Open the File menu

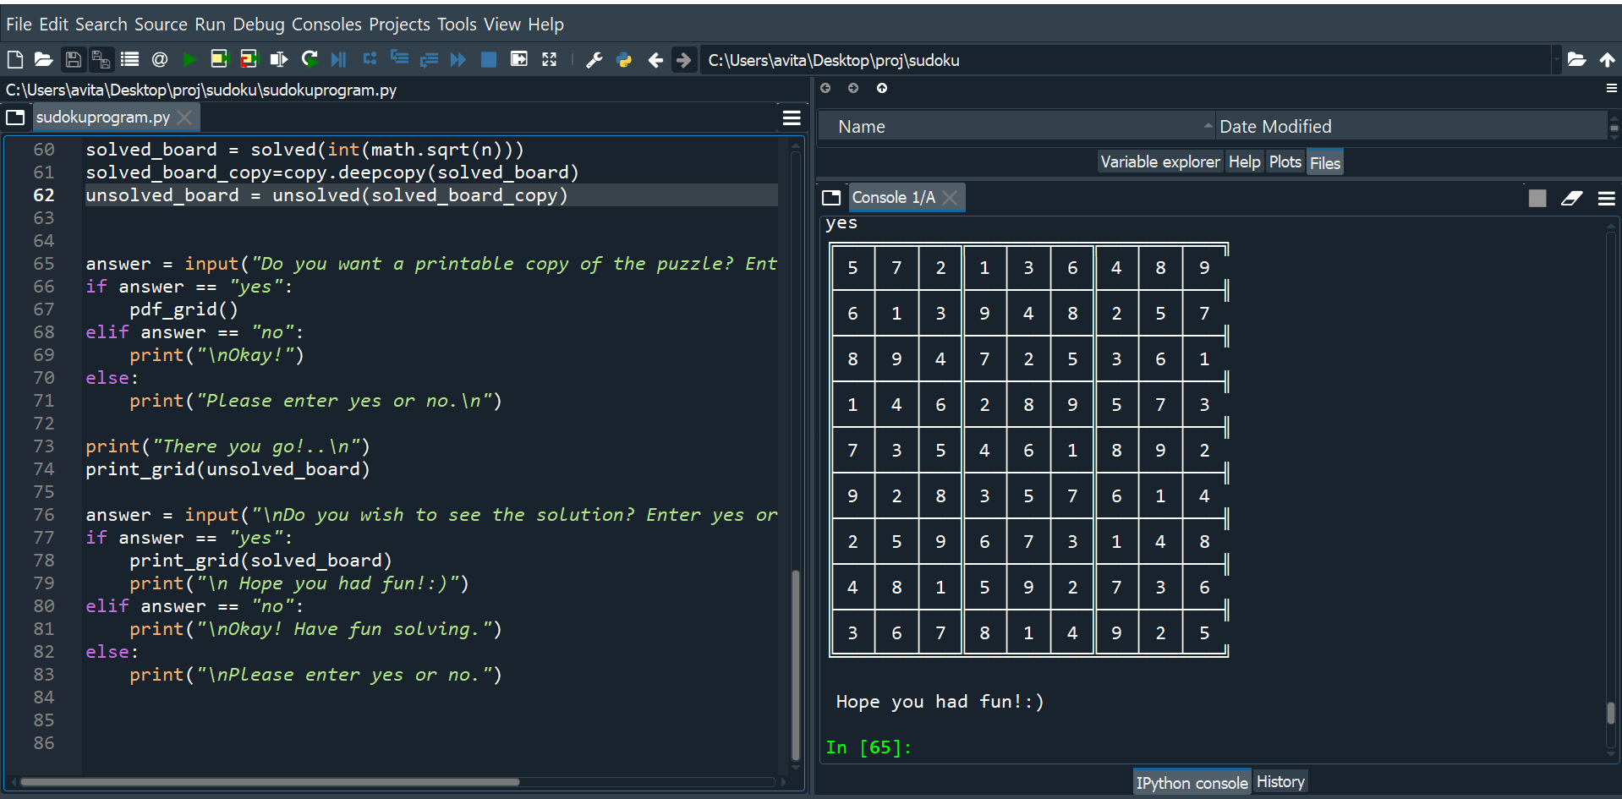[19, 25]
